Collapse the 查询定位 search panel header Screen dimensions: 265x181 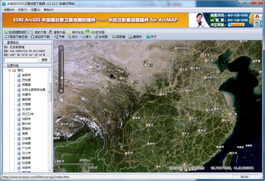(x=5, y=42)
